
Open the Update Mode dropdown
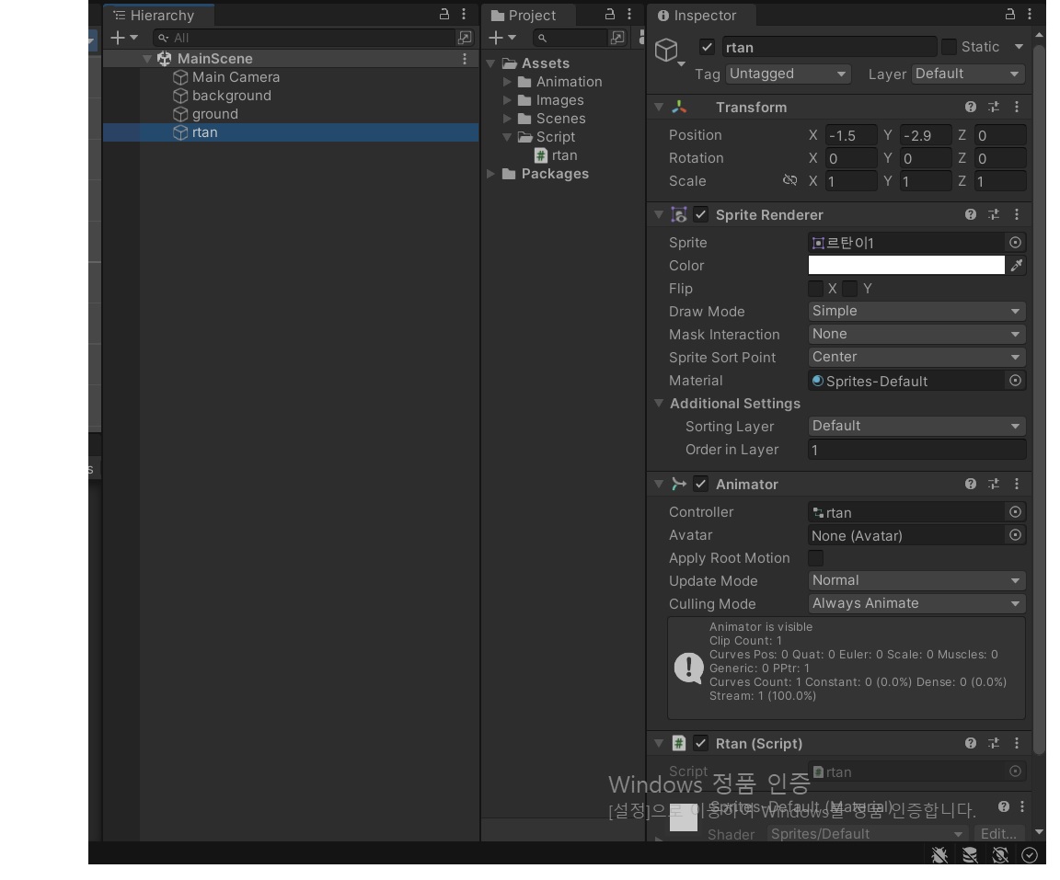916,580
